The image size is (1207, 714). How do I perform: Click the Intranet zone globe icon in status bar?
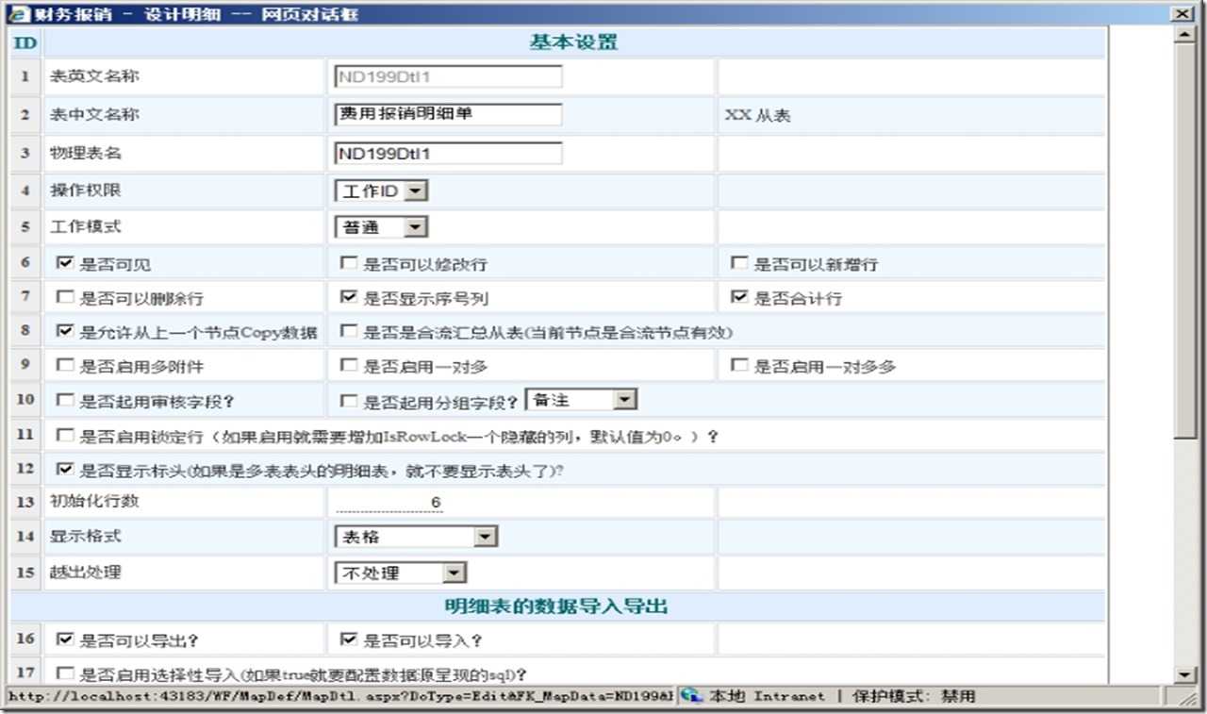(x=692, y=696)
